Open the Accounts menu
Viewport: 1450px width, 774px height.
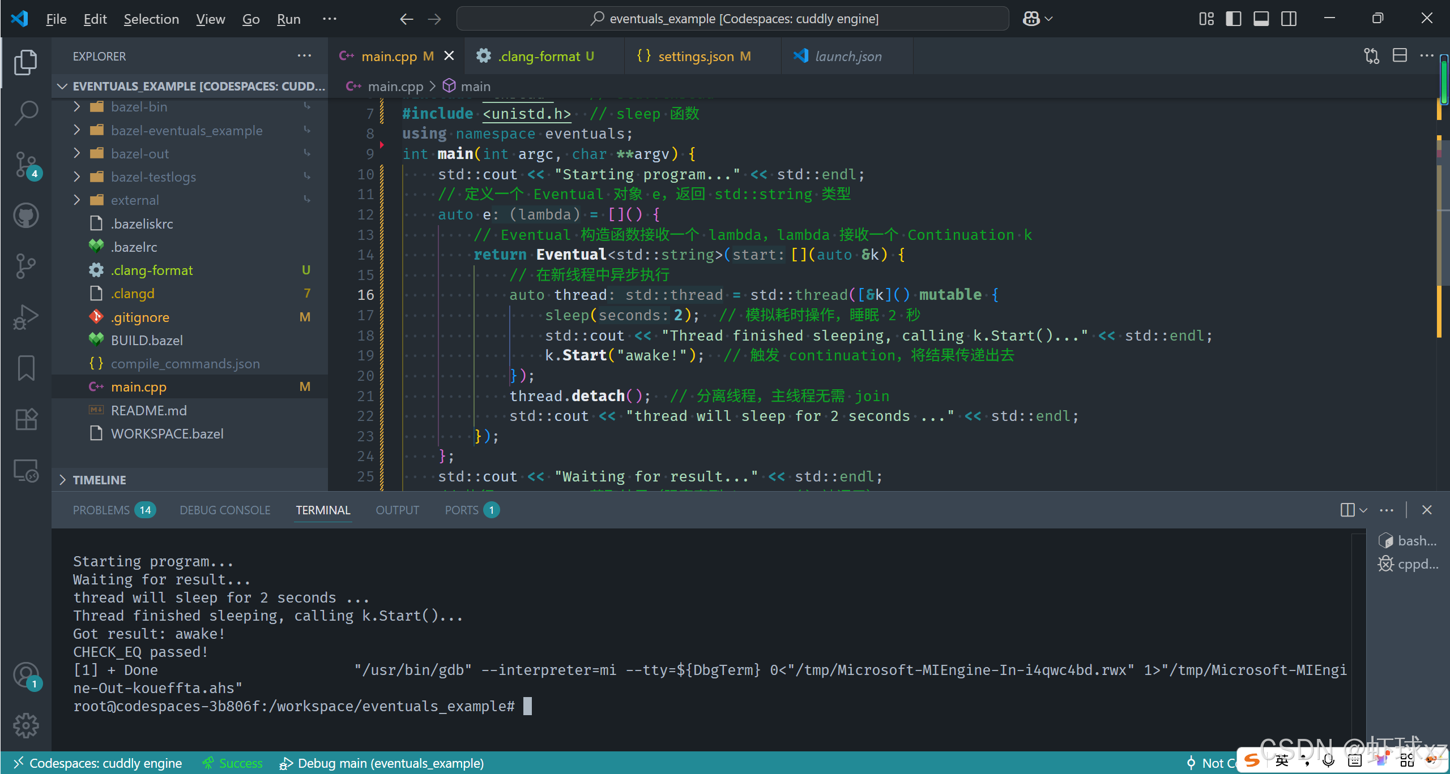[x=26, y=676]
